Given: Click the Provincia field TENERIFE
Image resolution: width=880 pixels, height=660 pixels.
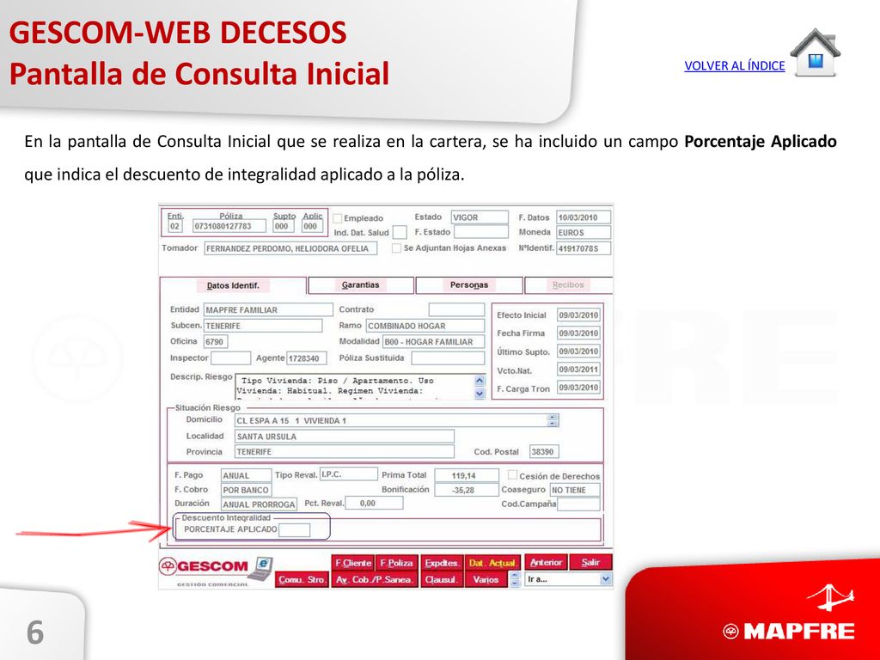Looking at the screenshot, I should click(x=344, y=451).
